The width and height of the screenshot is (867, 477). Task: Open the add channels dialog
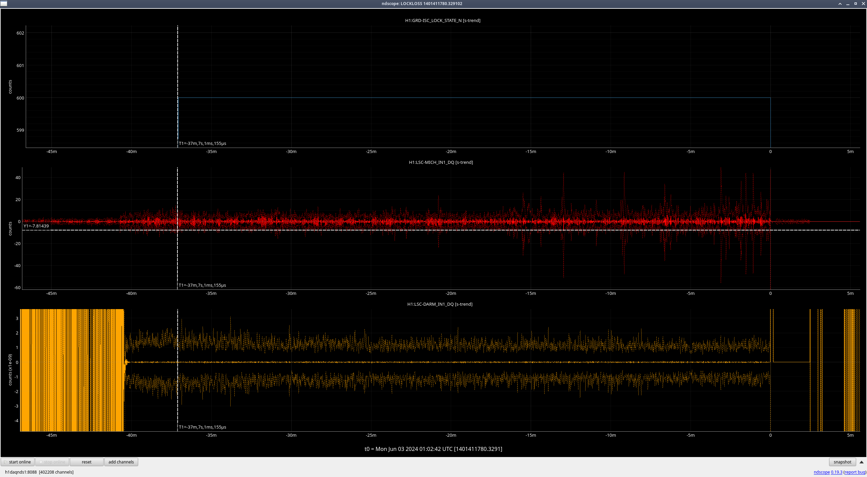(x=121, y=462)
